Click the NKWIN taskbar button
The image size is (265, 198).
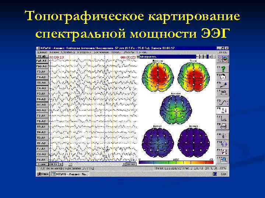(x=70, y=174)
